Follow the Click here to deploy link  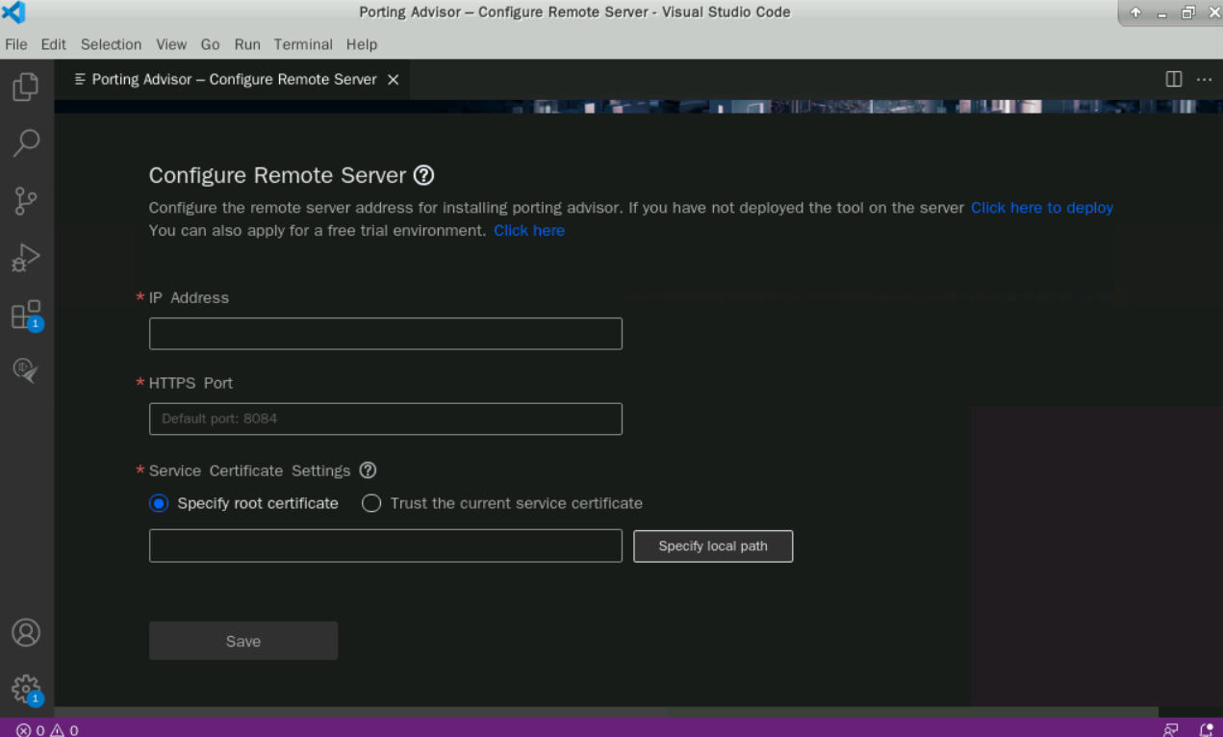pos(1042,208)
